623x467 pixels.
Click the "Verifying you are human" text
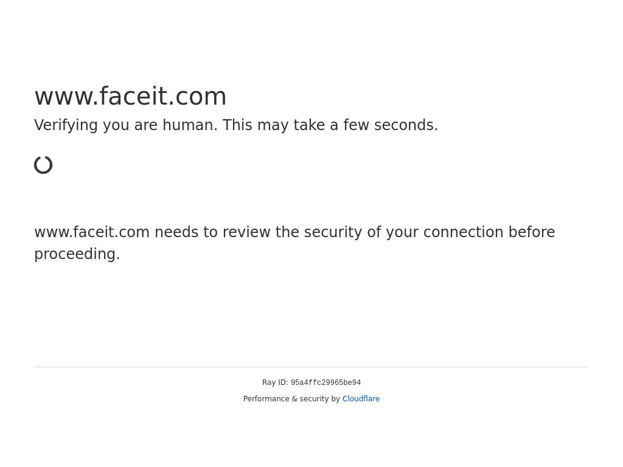(x=126, y=125)
